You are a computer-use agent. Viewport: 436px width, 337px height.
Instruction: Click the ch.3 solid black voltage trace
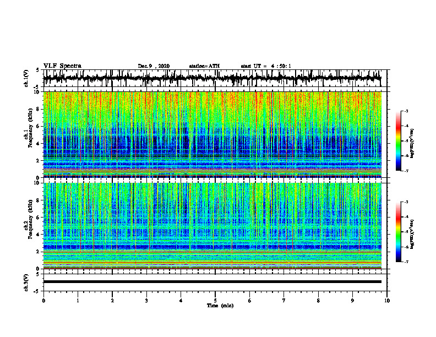tap(212, 282)
